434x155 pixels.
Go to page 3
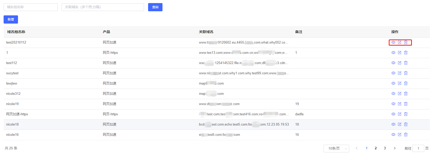pyautogui.click(x=385, y=148)
